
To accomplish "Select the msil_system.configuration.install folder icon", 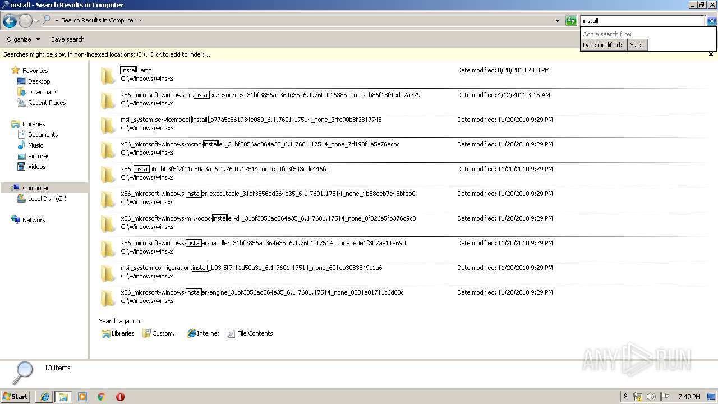I will tap(108, 273).
